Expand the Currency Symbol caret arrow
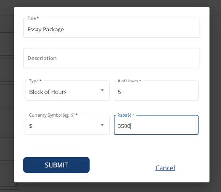The height and width of the screenshot is (192, 221). pyautogui.click(x=102, y=125)
